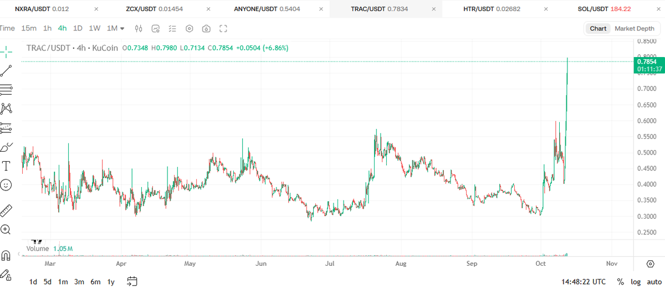This screenshot has width=665, height=289.
Task: Activate the zoom in tool
Action: [x=6, y=229]
